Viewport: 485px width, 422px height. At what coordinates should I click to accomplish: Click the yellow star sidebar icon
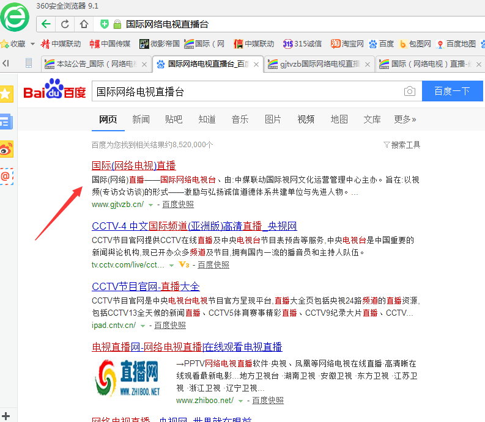6,93
